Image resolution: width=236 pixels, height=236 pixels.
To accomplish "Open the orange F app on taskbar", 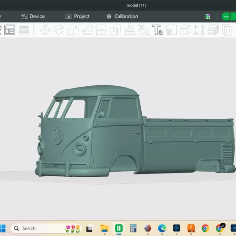I will coord(191,228).
